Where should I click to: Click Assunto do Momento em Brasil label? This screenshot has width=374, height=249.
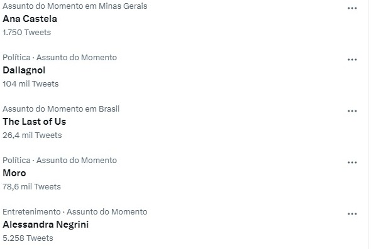[x=61, y=109]
